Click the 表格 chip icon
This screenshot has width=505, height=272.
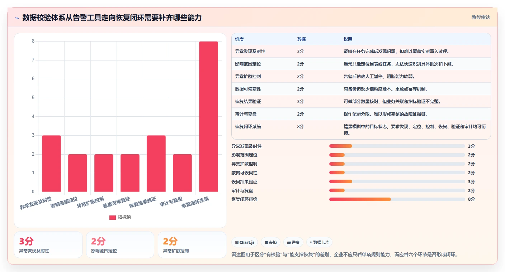(x=266, y=242)
